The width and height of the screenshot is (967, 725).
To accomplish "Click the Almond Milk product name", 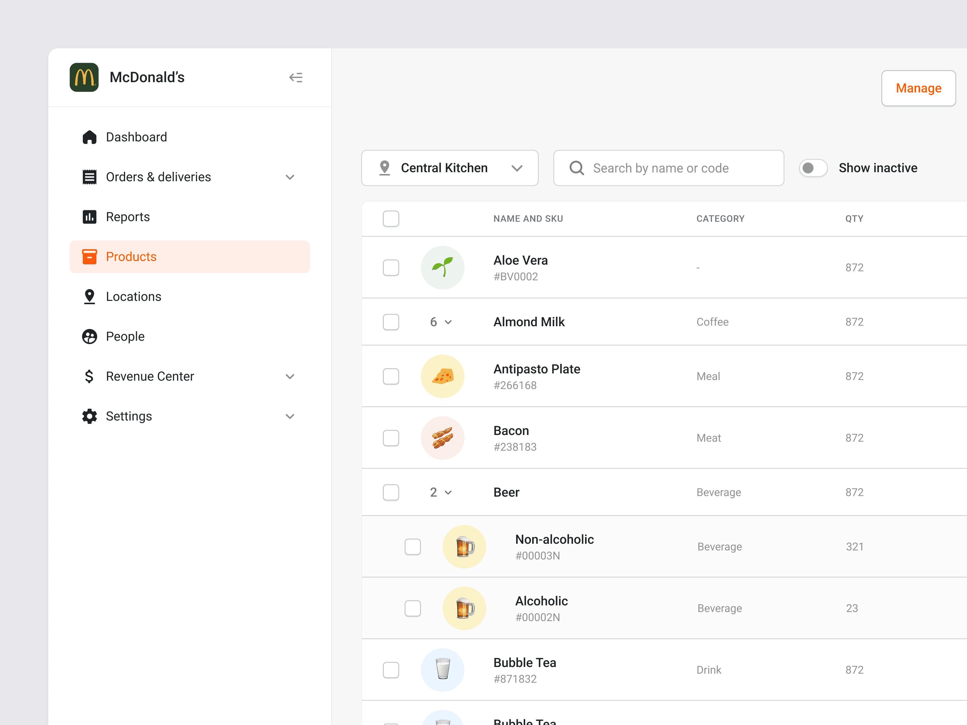I will (x=529, y=322).
